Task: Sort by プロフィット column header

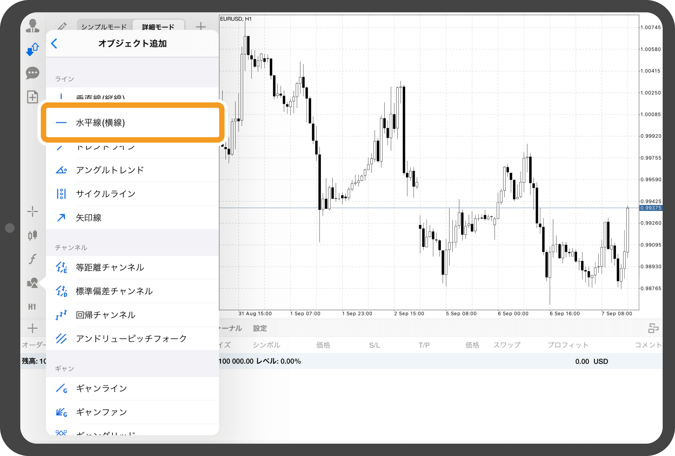Action: tap(568, 345)
